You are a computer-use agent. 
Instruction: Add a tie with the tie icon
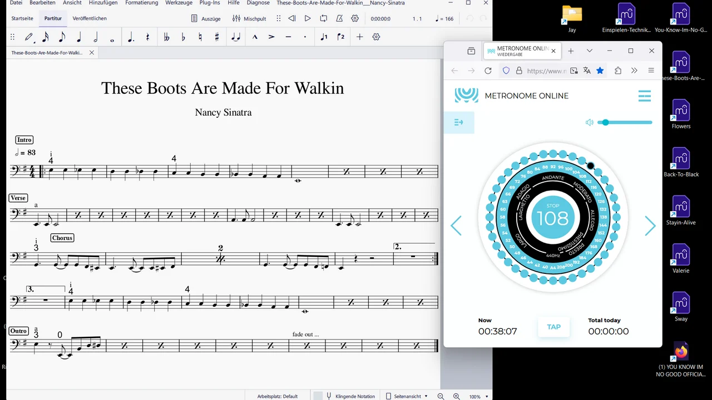[236, 37]
